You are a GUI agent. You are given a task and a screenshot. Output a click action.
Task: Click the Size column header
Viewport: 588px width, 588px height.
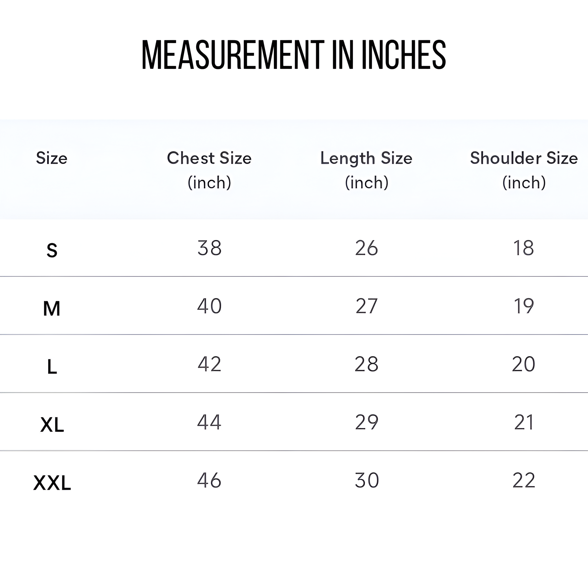[52, 158]
